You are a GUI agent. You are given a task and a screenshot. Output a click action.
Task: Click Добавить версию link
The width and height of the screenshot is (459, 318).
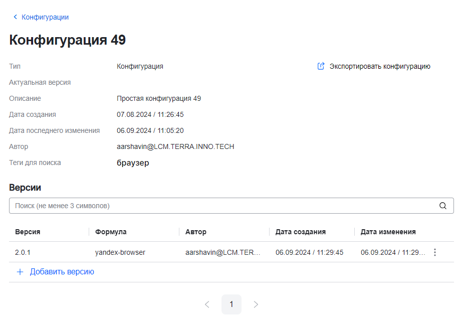click(x=62, y=272)
